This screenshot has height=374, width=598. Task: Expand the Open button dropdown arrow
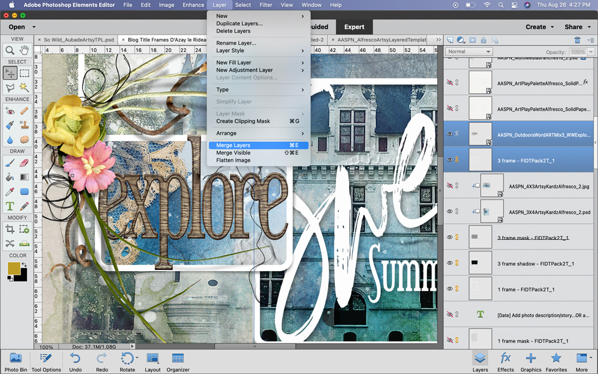click(x=34, y=27)
